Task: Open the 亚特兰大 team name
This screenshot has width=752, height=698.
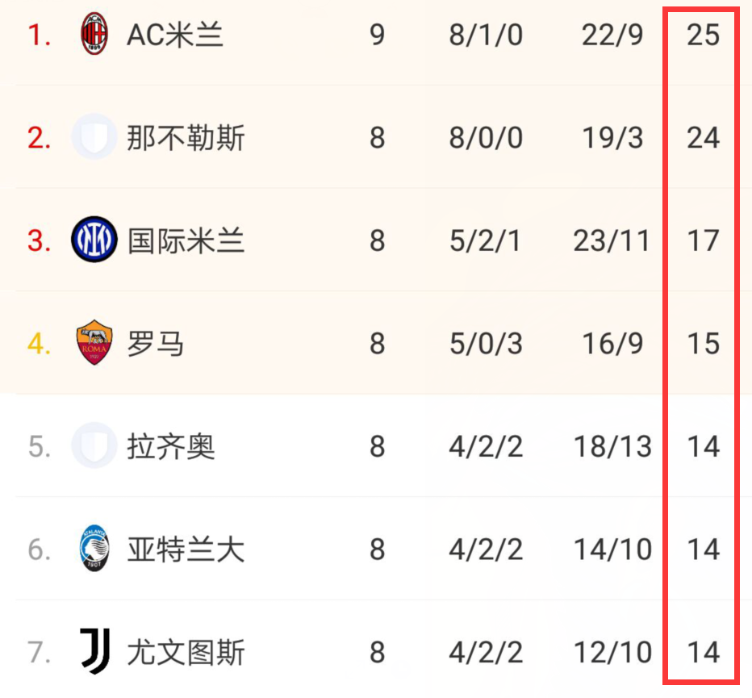Action: (186, 550)
